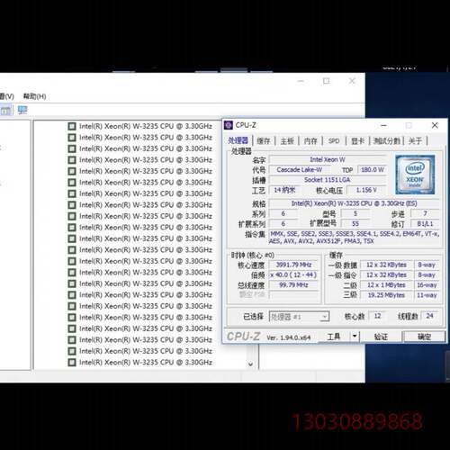Screen dimensions: 450x450
Task: Click the multiplier value x 40.0 (12 - 44)
Action: click(x=293, y=274)
